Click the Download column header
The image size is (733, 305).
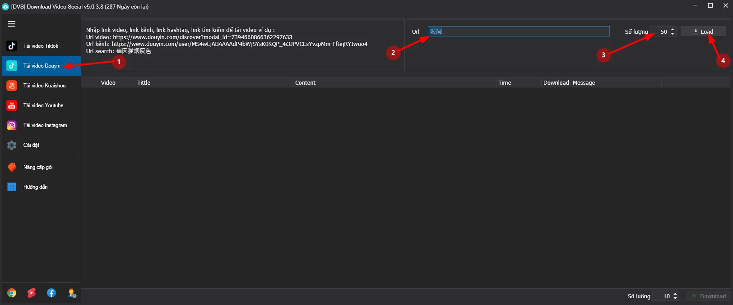pos(556,83)
